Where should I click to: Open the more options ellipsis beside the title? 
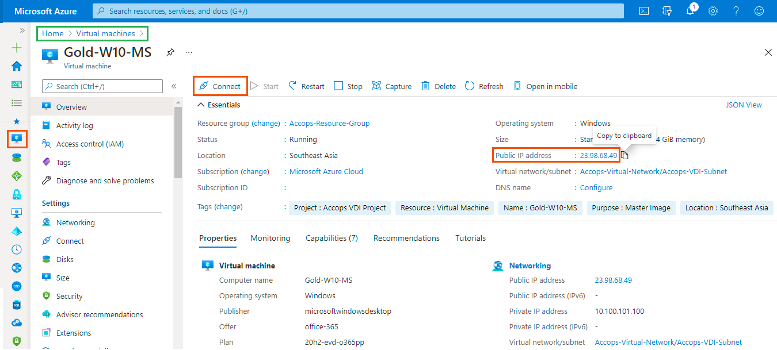(x=189, y=52)
